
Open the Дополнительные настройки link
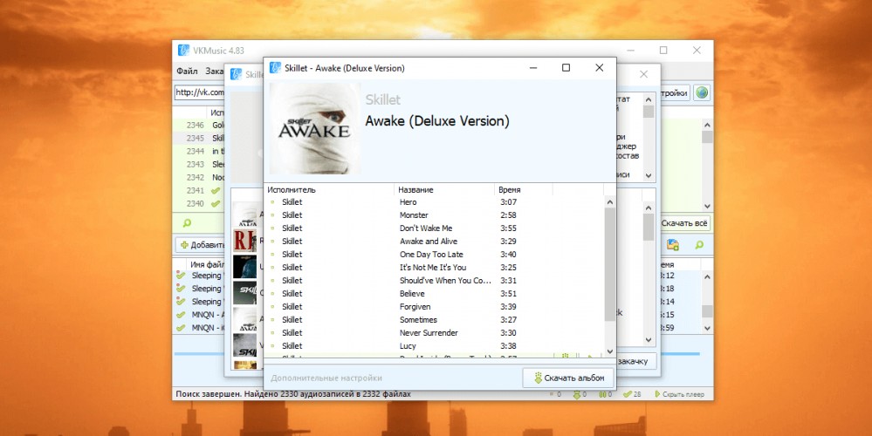(326, 378)
